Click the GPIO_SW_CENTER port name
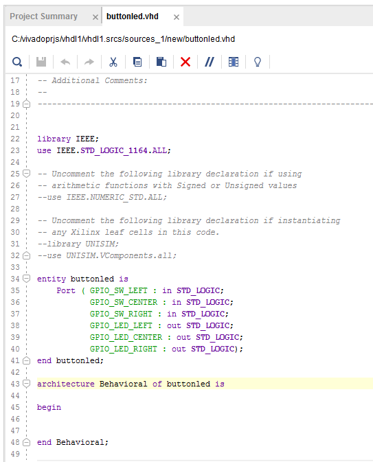 point(124,302)
